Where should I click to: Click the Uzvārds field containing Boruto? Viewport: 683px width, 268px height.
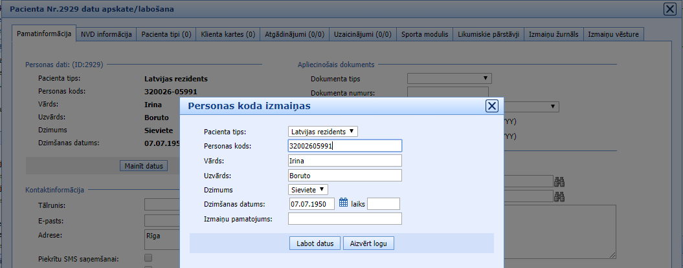pyautogui.click(x=344, y=175)
